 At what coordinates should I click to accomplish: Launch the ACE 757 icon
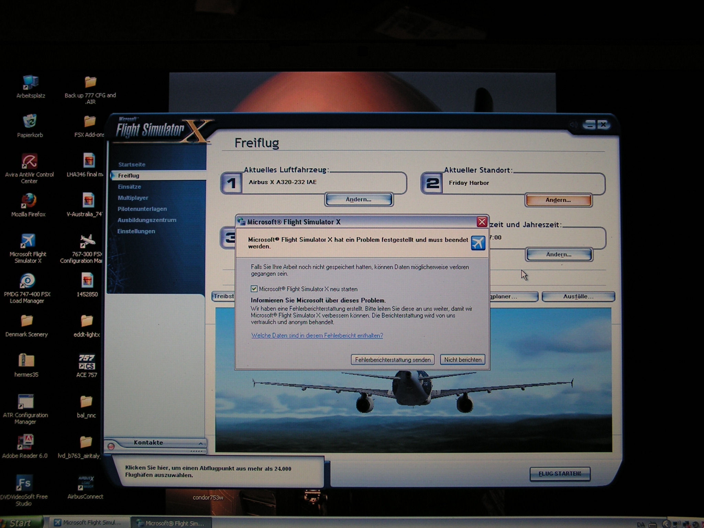tap(86, 362)
